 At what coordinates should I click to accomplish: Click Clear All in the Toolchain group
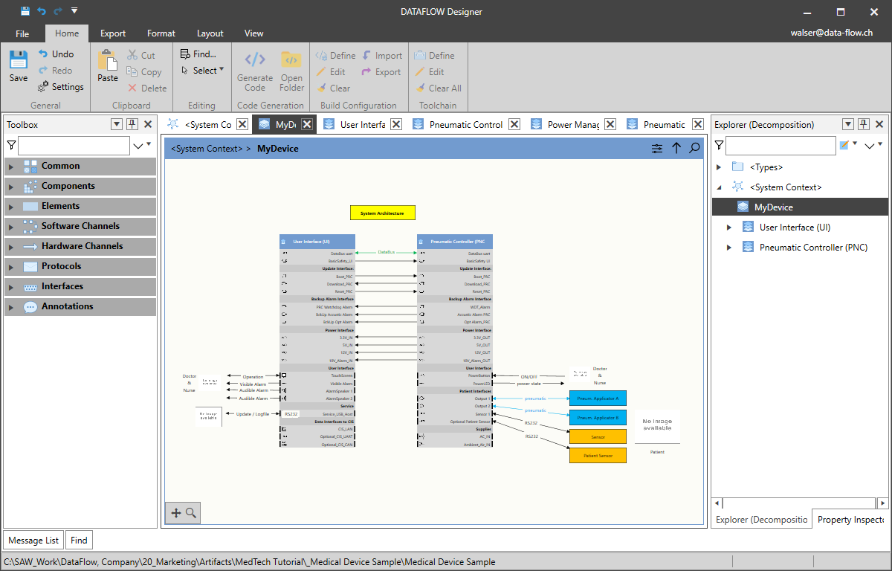(x=439, y=88)
